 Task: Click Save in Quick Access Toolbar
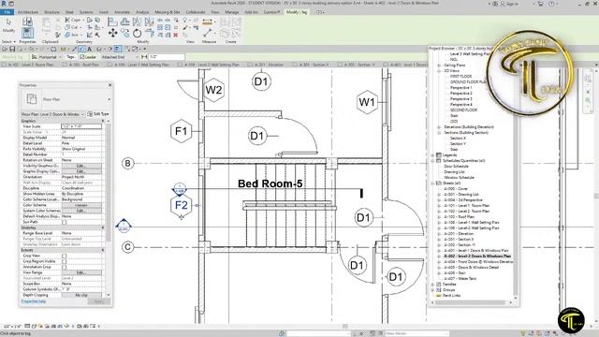coord(12,49)
